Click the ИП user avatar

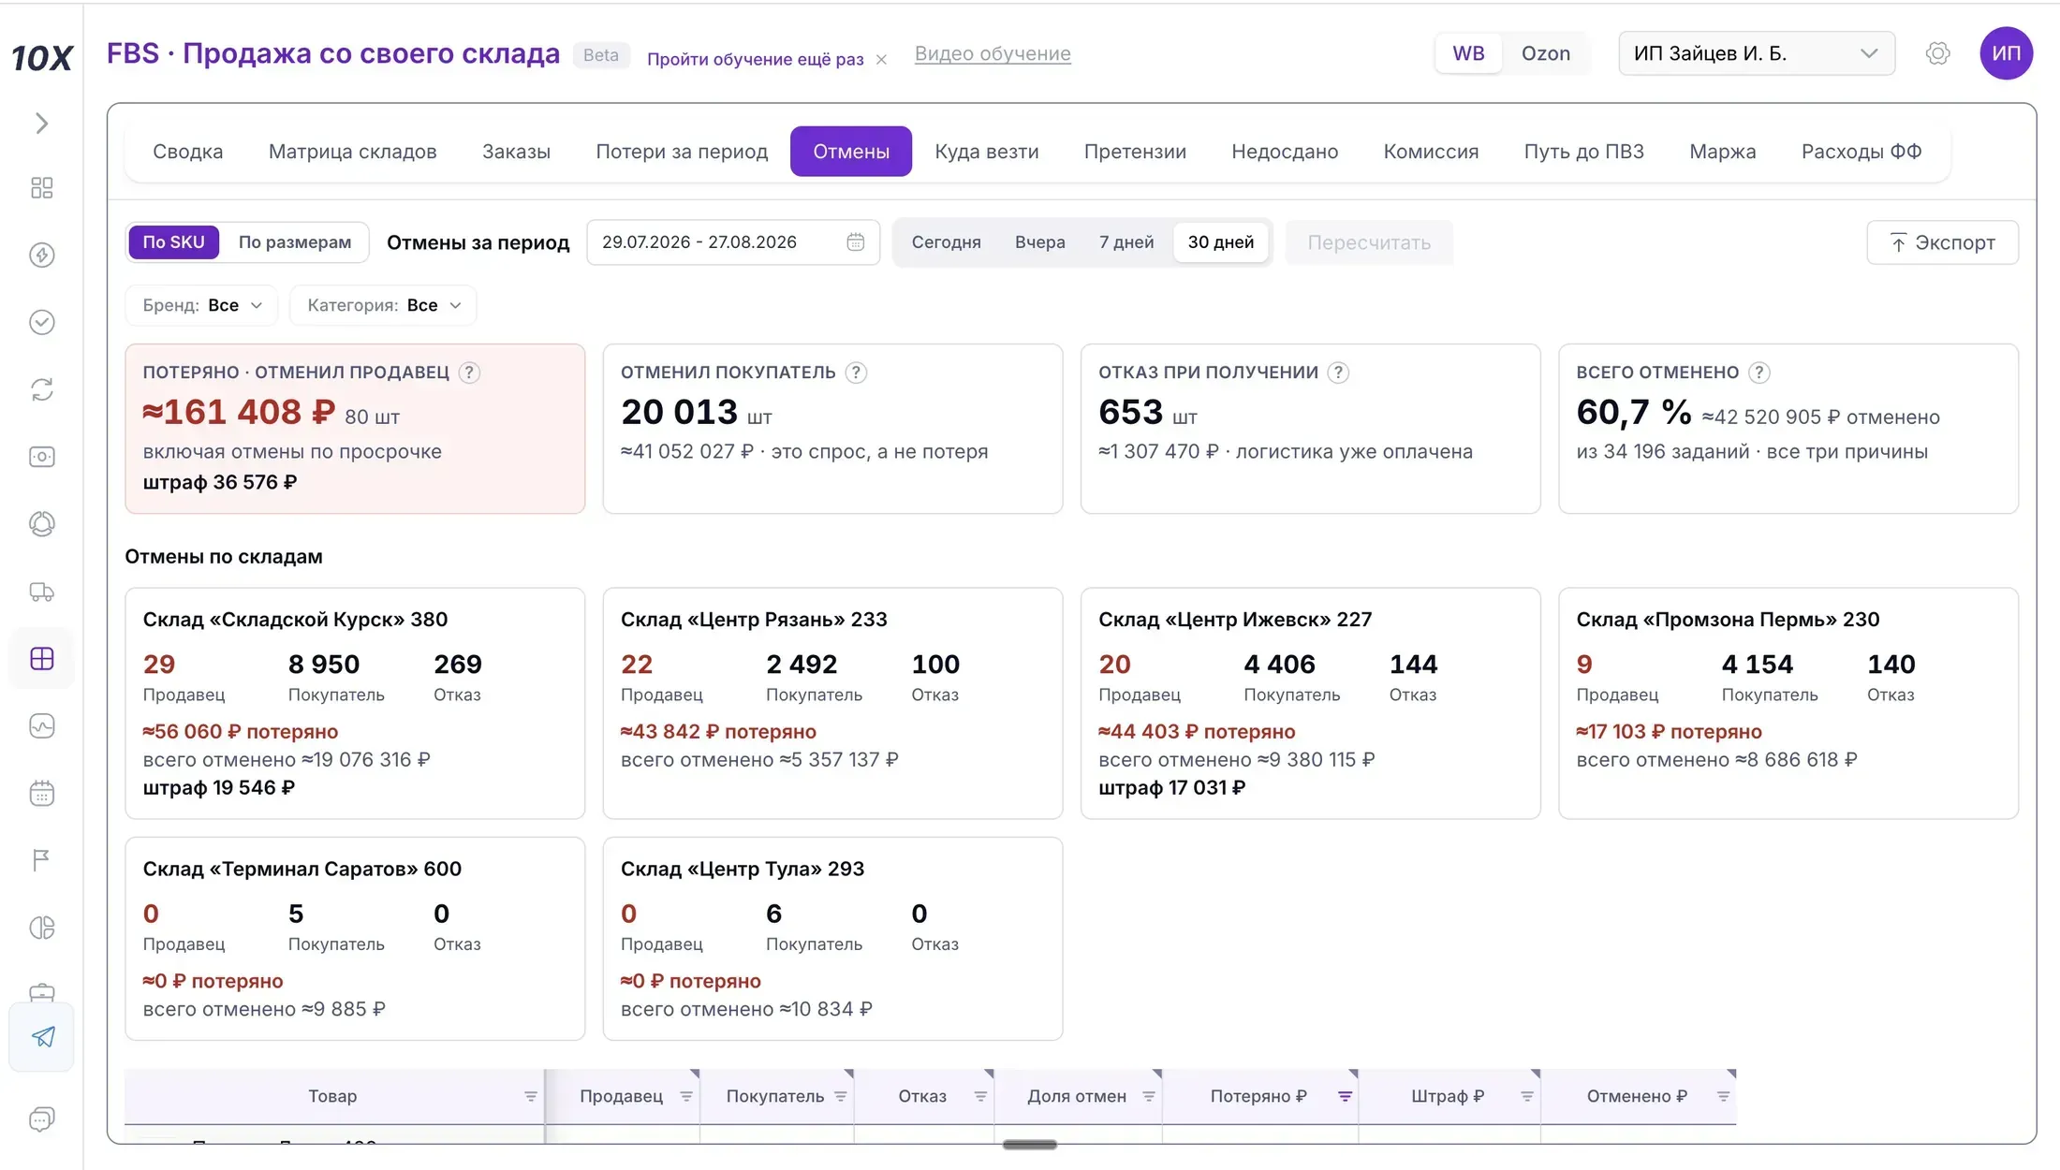pyautogui.click(x=2006, y=53)
